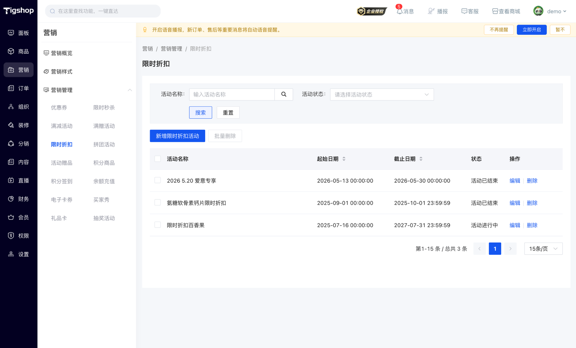Focus the top function search box

pyautogui.click(x=103, y=11)
